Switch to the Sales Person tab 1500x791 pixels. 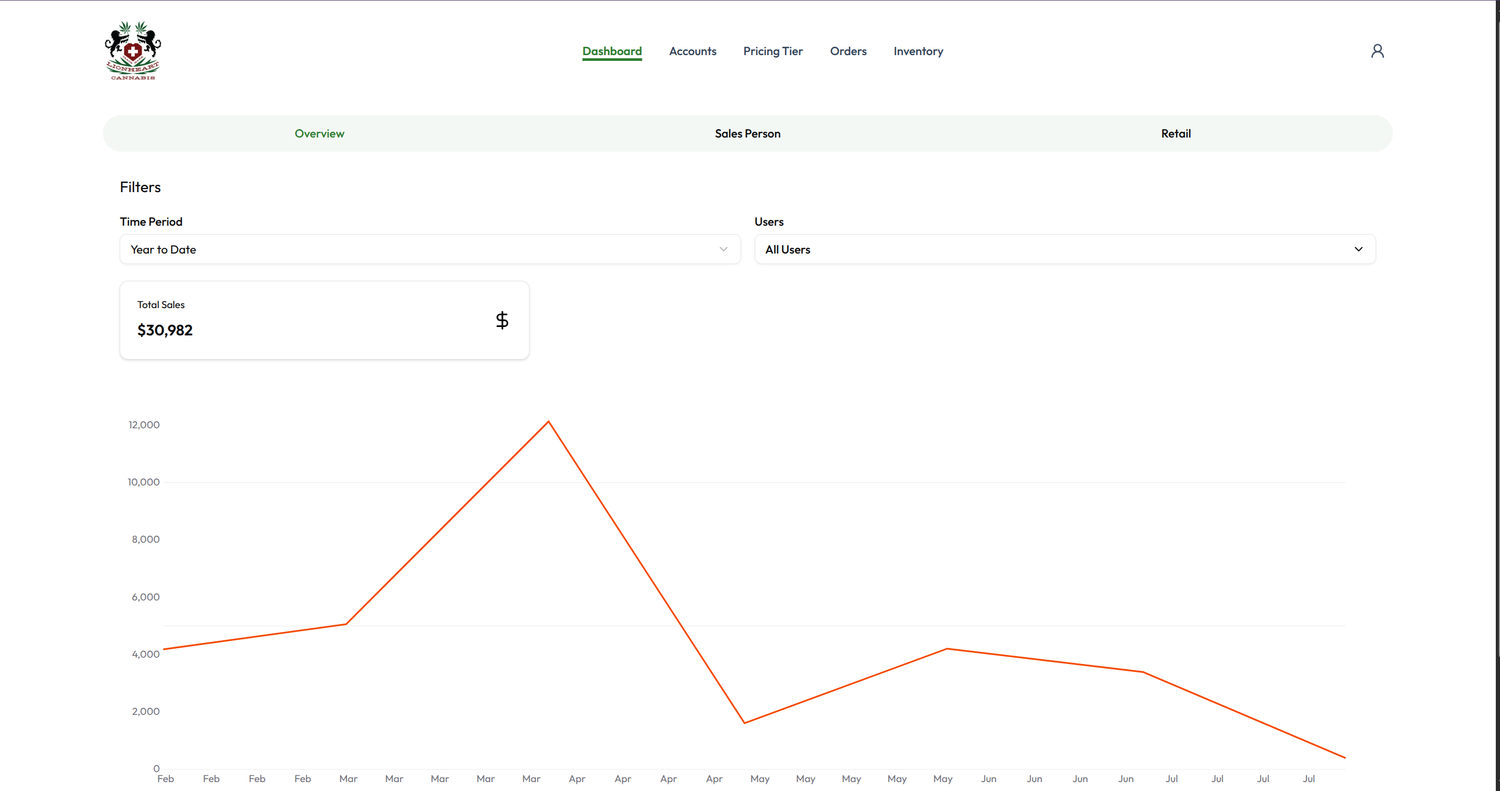coord(748,133)
